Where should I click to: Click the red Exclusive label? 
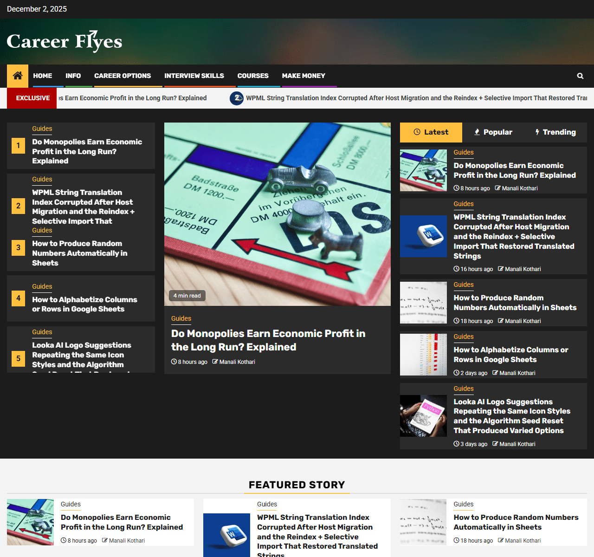pyautogui.click(x=32, y=98)
